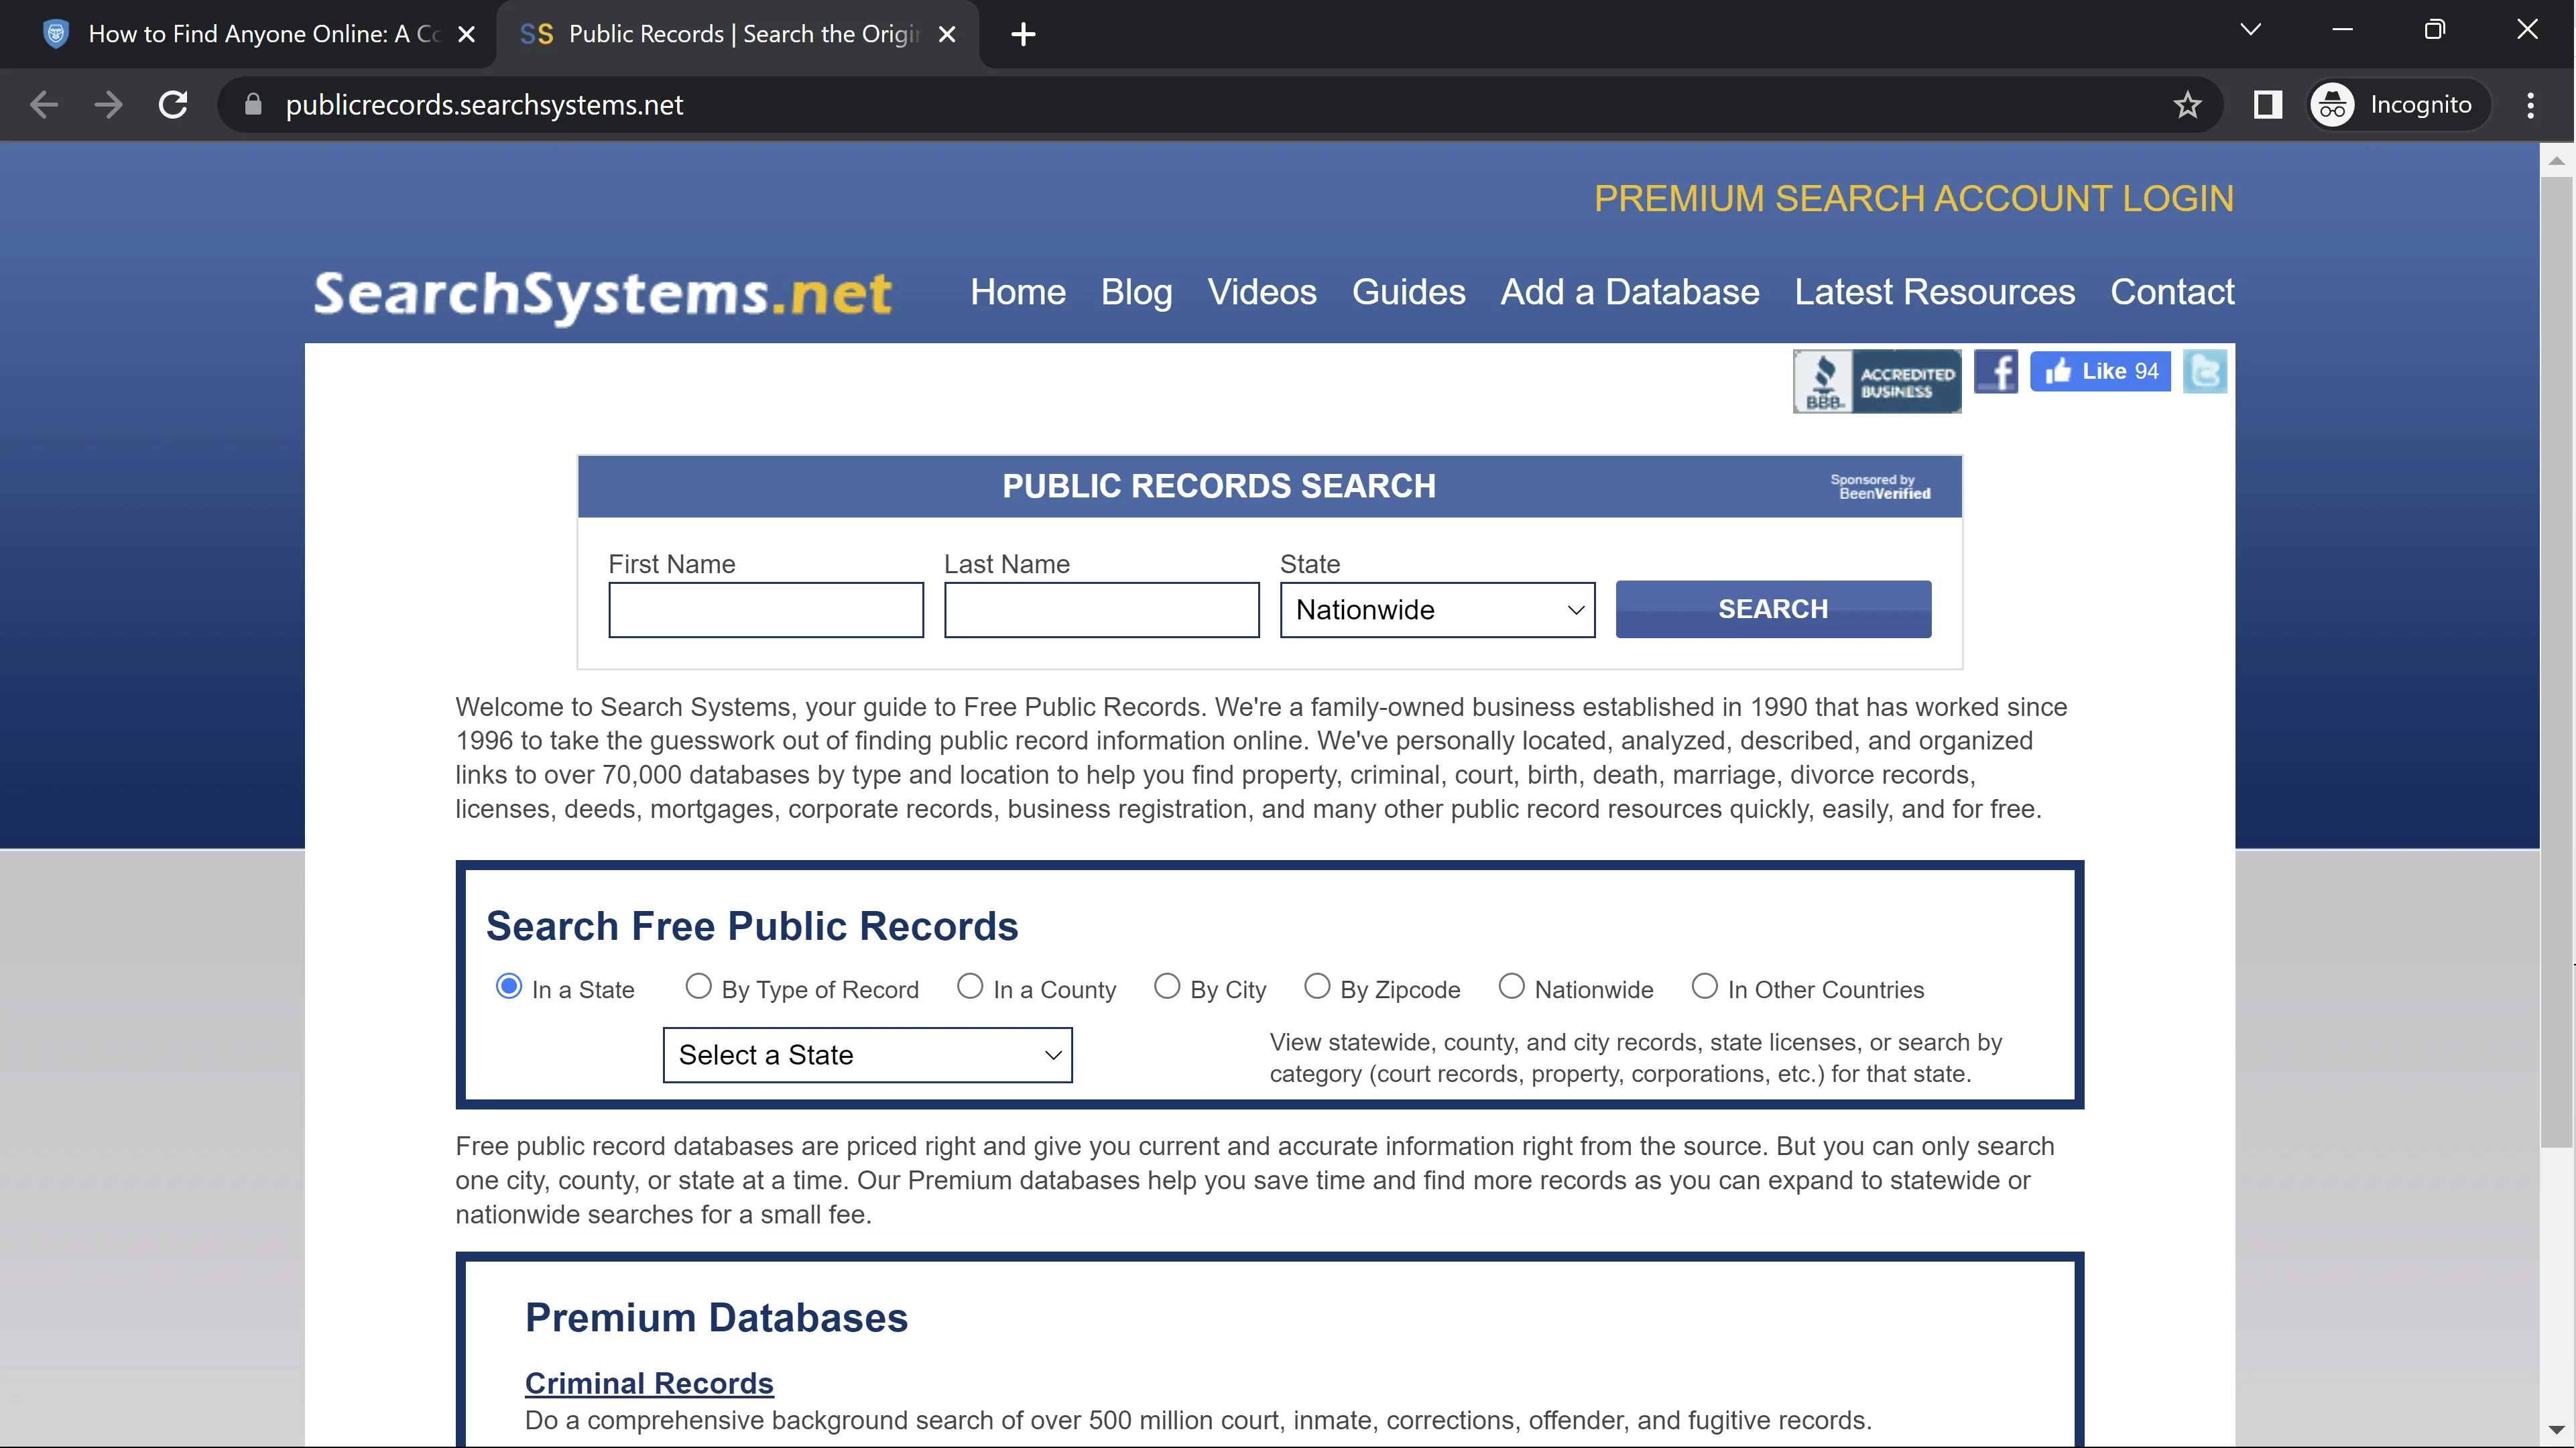Click the First Name input field
The image size is (2576, 1448).
coord(765,610)
